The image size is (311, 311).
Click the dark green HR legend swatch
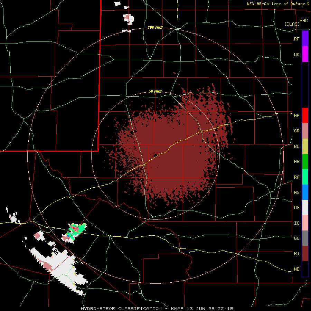click(x=305, y=162)
